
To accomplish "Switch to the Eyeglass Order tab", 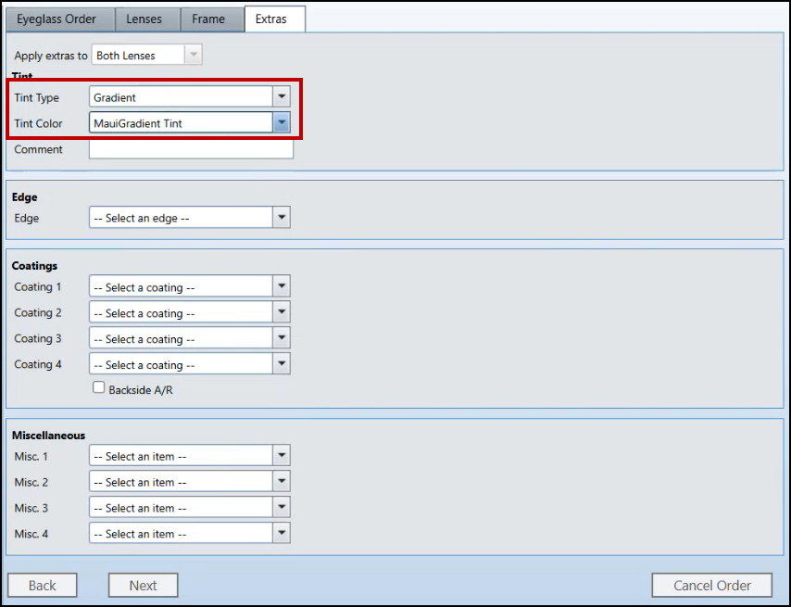I will coord(56,19).
